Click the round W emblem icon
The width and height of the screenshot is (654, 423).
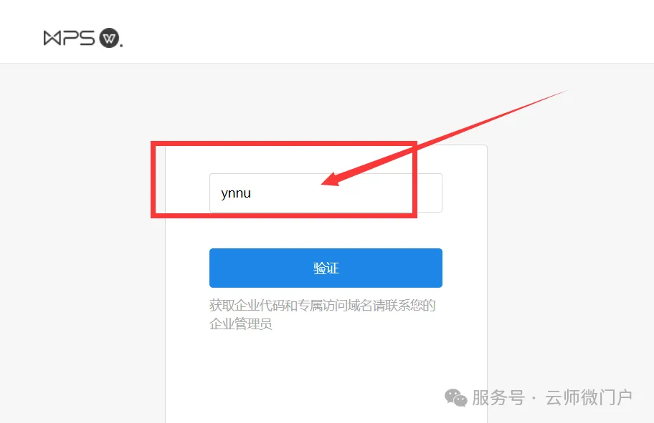coord(109,39)
